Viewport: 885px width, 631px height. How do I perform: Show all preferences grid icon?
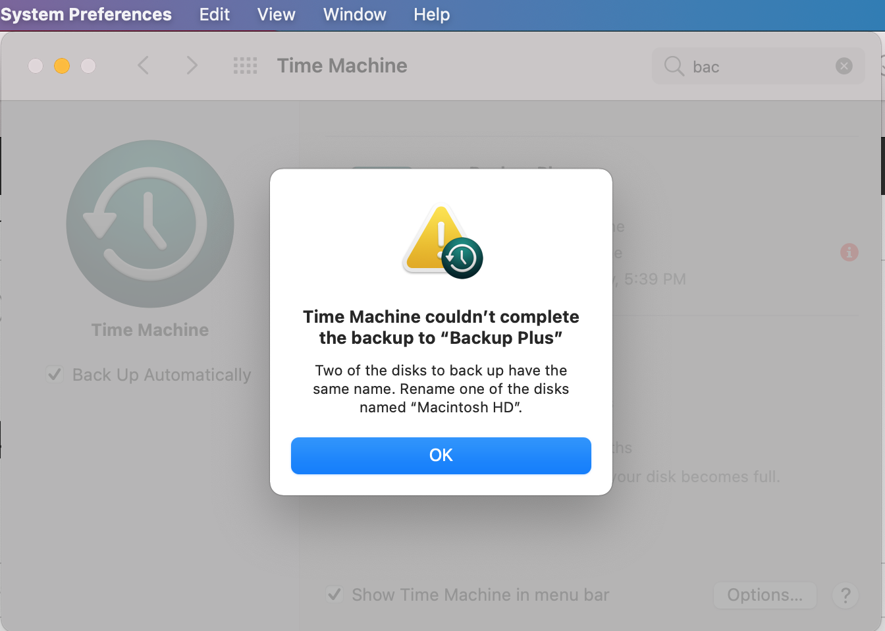pyautogui.click(x=245, y=65)
